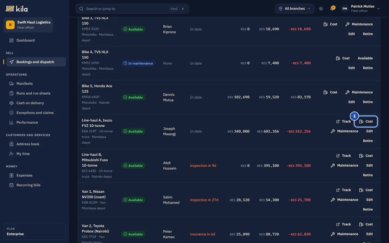Track Line-haul B Mitsubishi Fuso
This screenshot has width=389, height=243.
(343, 156)
